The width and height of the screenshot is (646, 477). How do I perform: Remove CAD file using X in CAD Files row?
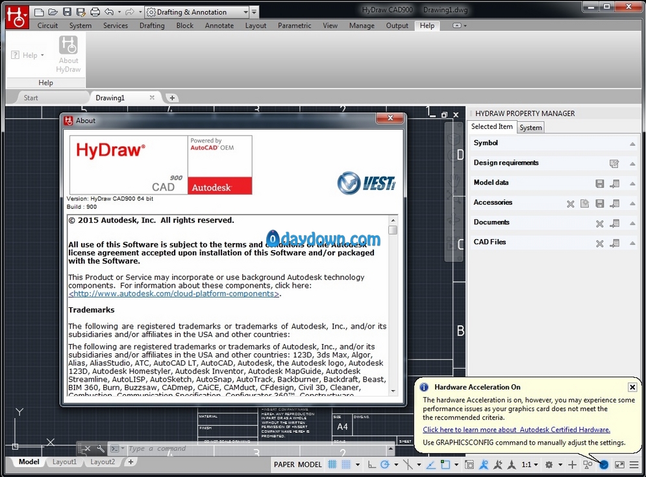pos(600,244)
